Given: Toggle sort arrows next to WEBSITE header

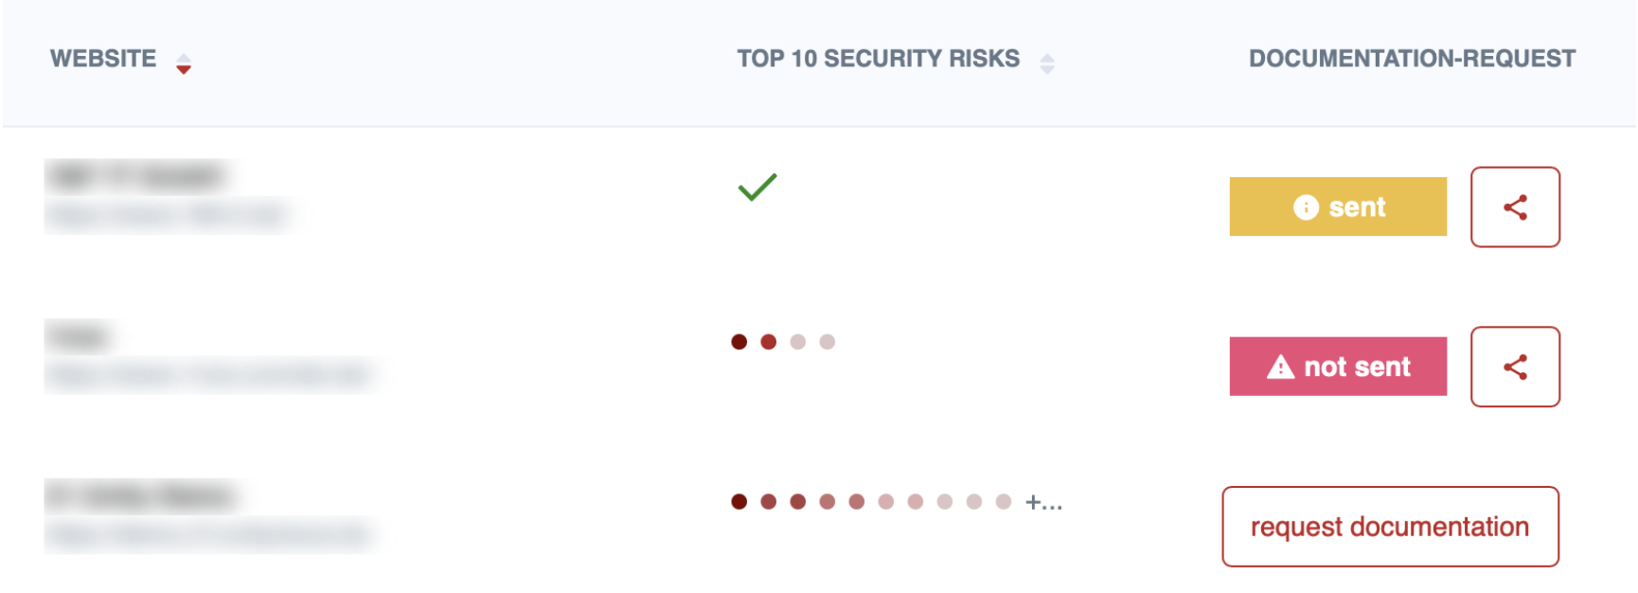Looking at the screenshot, I should click(184, 63).
